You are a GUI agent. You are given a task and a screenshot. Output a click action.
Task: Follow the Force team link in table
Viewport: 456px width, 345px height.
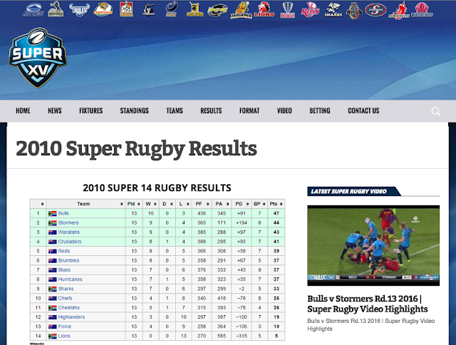[65, 326]
